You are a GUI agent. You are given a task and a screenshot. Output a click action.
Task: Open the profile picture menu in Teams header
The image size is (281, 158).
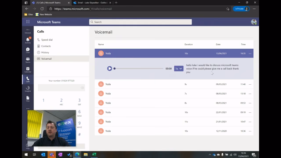[254, 22]
